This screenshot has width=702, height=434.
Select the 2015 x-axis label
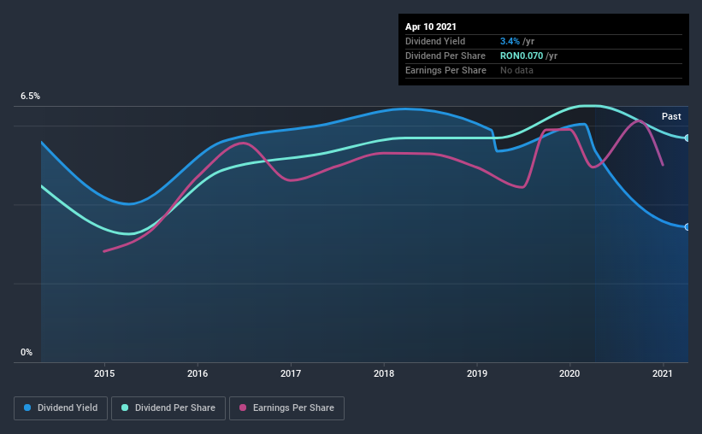point(104,373)
